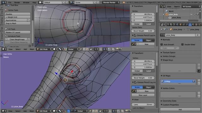Select the mesh Data properties tab icon
This screenshot has height=113, width=202.
tap(190, 24)
